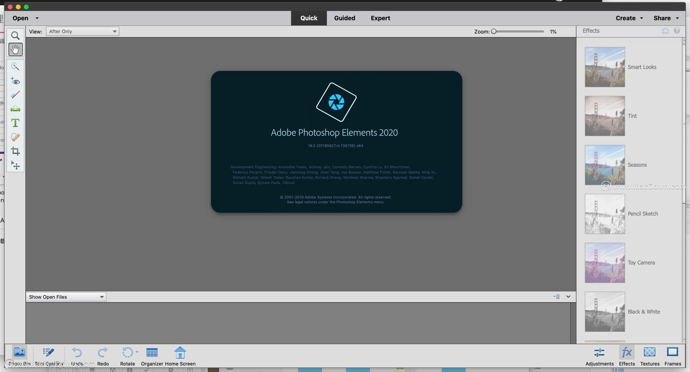Viewport: 690px width, 372px height.
Task: Open the Create dropdown menu
Action: (629, 18)
